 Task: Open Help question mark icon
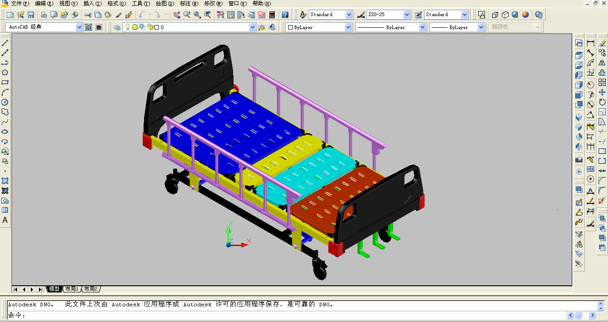pyautogui.click(x=285, y=15)
